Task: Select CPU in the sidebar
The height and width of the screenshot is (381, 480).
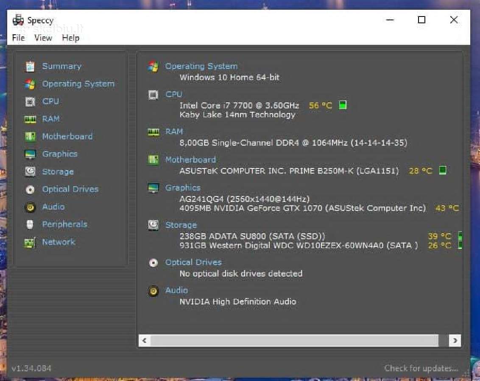Action: click(50, 102)
